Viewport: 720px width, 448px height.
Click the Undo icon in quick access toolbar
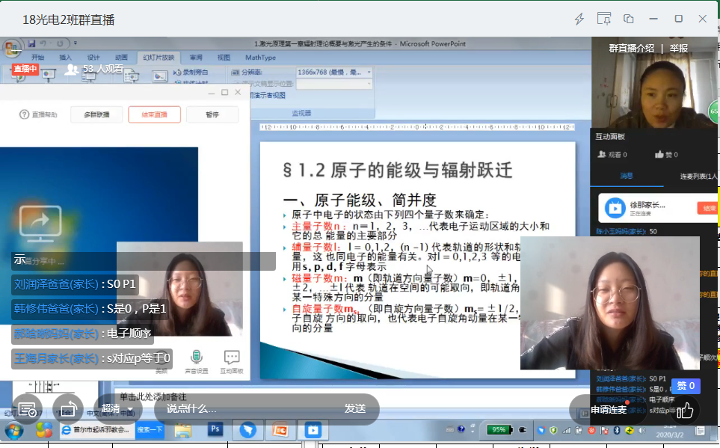(x=43, y=43)
